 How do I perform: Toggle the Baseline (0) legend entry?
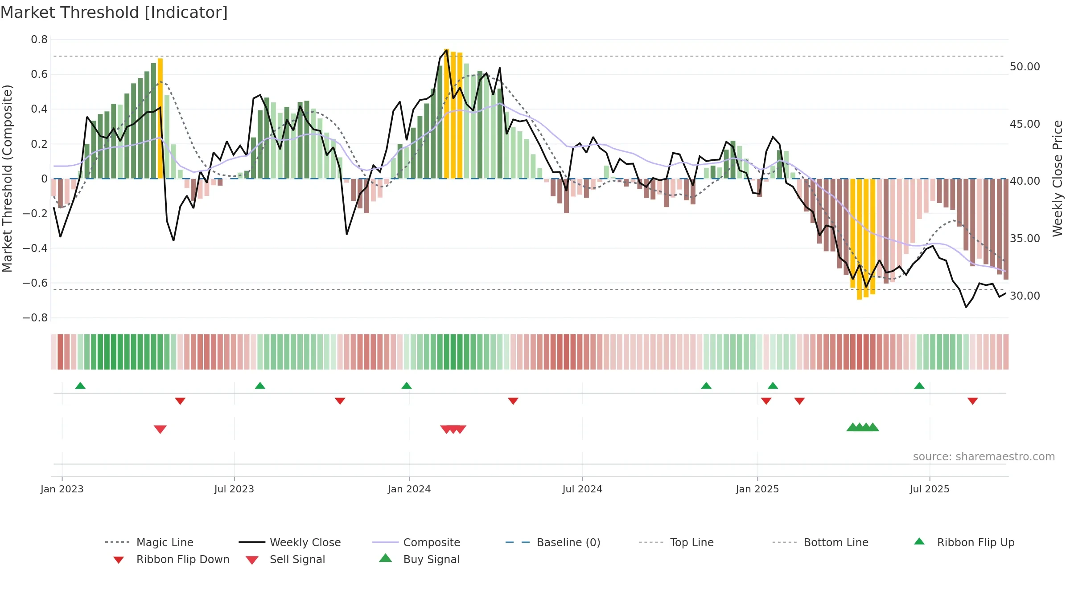click(553, 542)
